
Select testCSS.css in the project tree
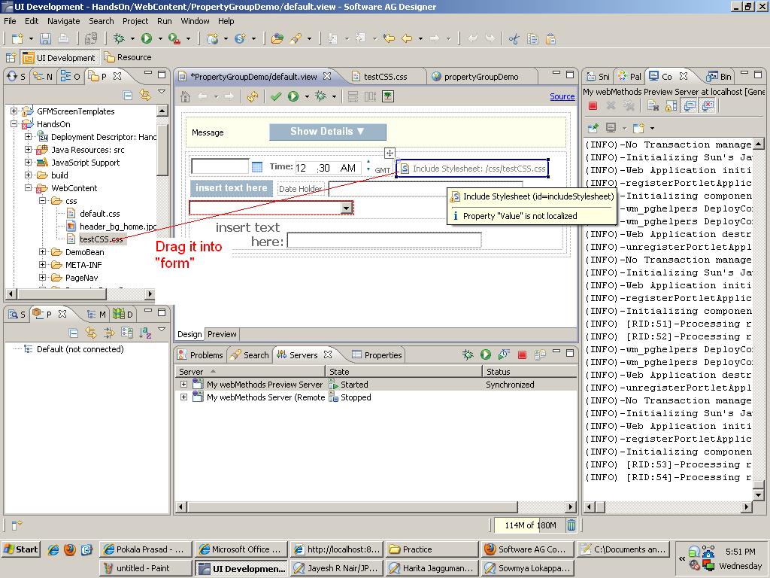coord(102,239)
